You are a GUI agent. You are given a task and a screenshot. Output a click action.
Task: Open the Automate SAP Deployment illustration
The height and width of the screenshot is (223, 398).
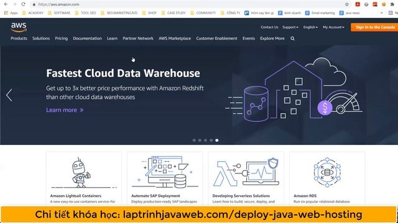(165, 172)
